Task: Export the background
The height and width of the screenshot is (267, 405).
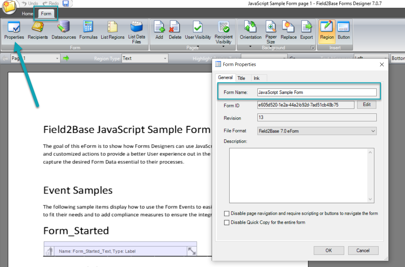Action: coord(306,31)
